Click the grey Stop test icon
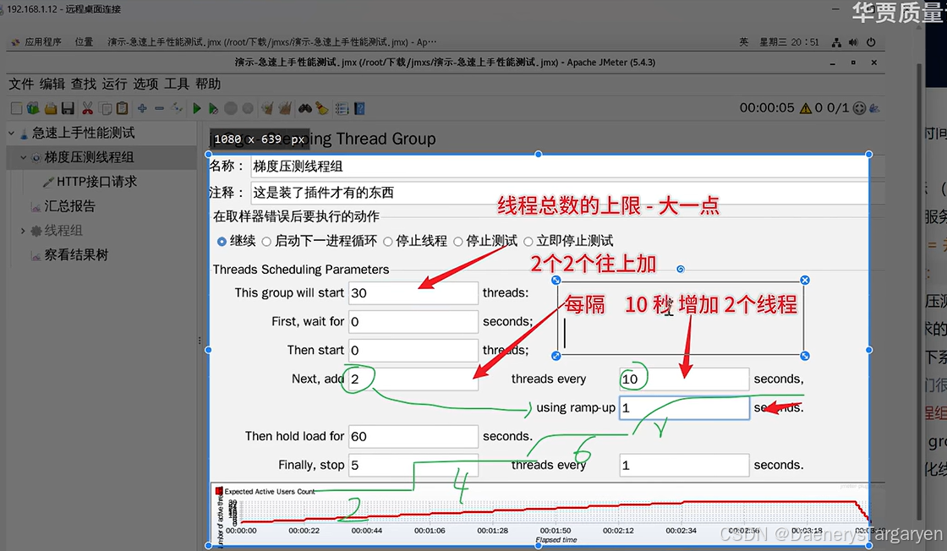 pyautogui.click(x=231, y=109)
